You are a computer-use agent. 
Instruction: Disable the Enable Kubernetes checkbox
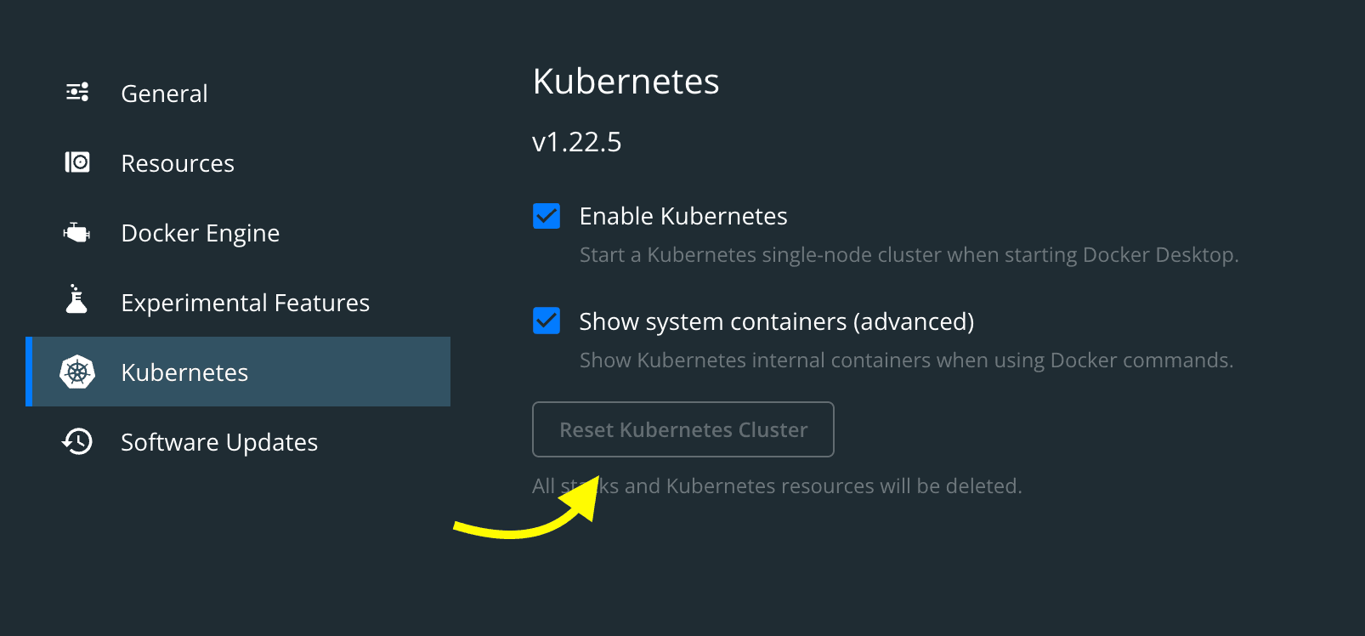tap(547, 216)
